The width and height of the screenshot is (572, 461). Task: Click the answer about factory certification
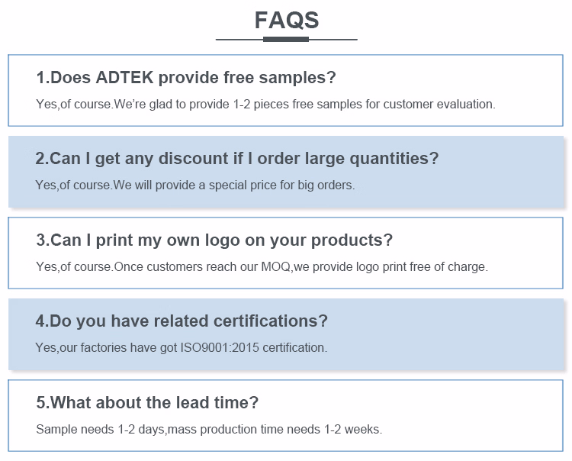point(182,347)
